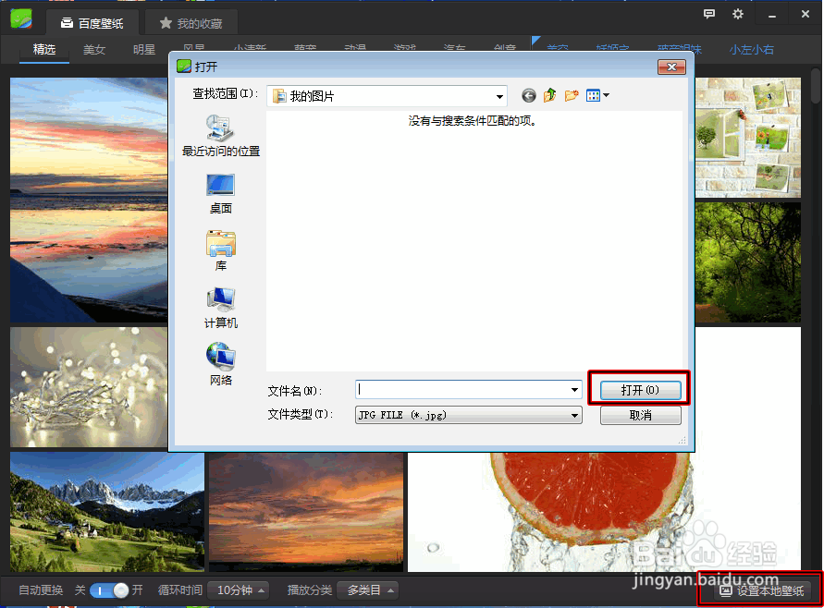This screenshot has height=608, width=824.
Task: Expand the 文件名 dropdown arrow
Action: (574, 390)
